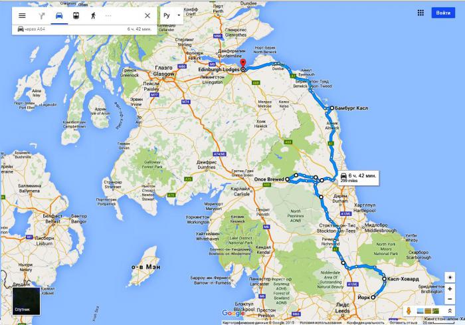Show more travel modes ellipsis

(x=108, y=16)
